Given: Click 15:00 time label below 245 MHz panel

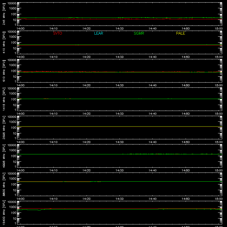Looking at the screenshot, I should coord(218,29).
